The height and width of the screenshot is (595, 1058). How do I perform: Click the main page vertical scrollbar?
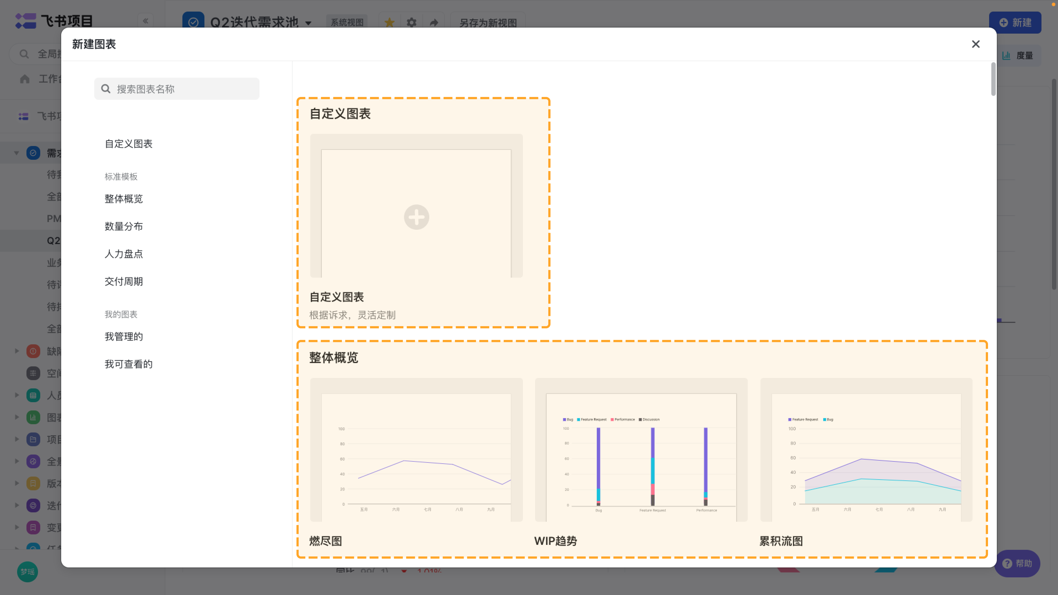(x=1054, y=184)
